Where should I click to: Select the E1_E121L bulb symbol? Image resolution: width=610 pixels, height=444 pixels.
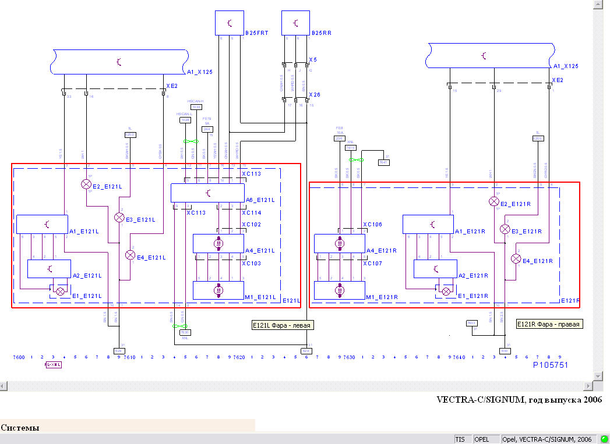pyautogui.click(x=60, y=292)
